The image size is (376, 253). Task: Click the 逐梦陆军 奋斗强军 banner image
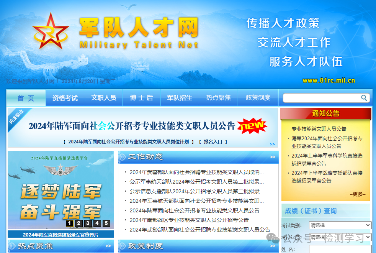tap(61, 190)
